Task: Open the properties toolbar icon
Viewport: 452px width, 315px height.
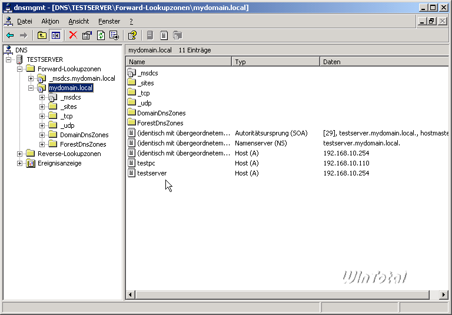Action: (87, 35)
